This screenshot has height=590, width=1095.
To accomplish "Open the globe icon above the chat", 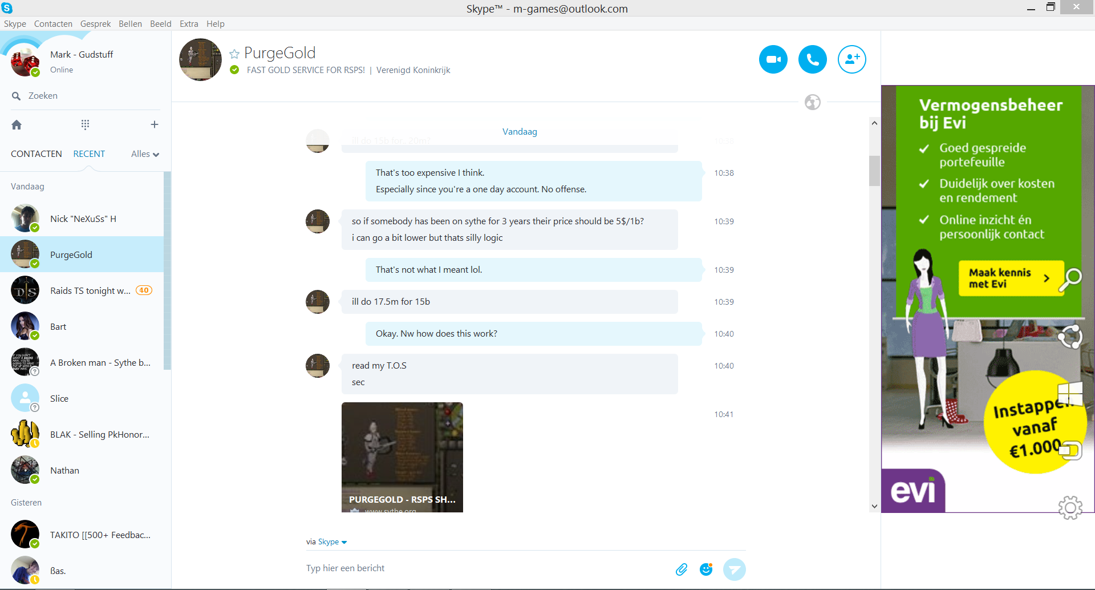I will tap(813, 102).
